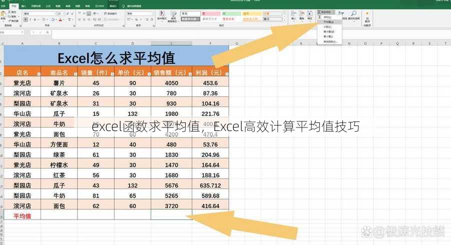Choose 最小值 in the AutoSum menu

click(329, 36)
